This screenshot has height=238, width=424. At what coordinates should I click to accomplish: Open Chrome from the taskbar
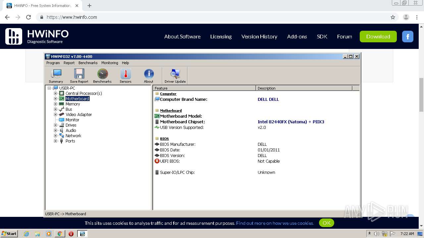pyautogui.click(x=60, y=234)
